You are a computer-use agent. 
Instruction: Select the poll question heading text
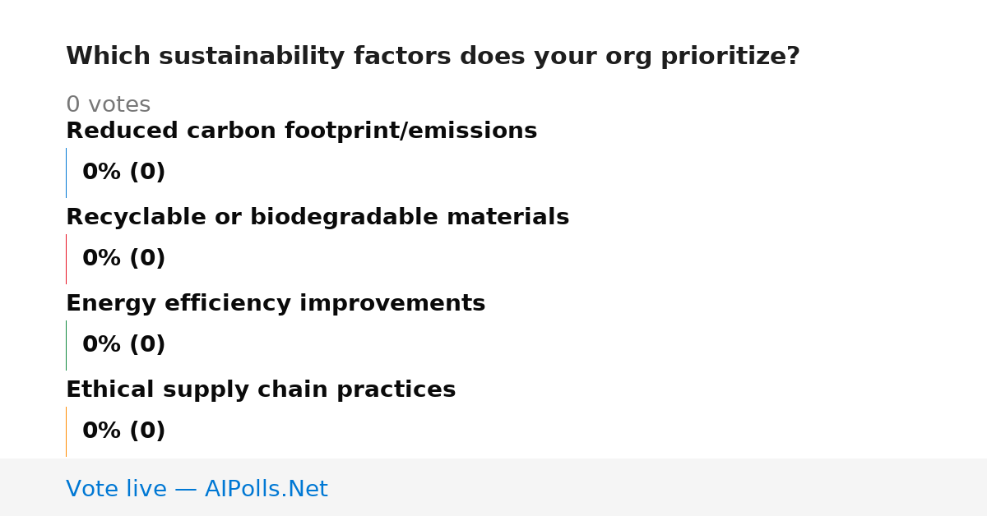coord(433,57)
